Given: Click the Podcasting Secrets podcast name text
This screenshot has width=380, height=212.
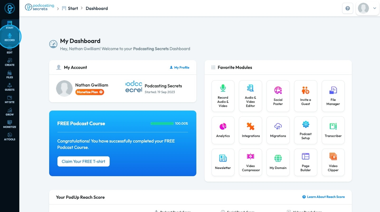Looking at the screenshot, I should [163, 86].
